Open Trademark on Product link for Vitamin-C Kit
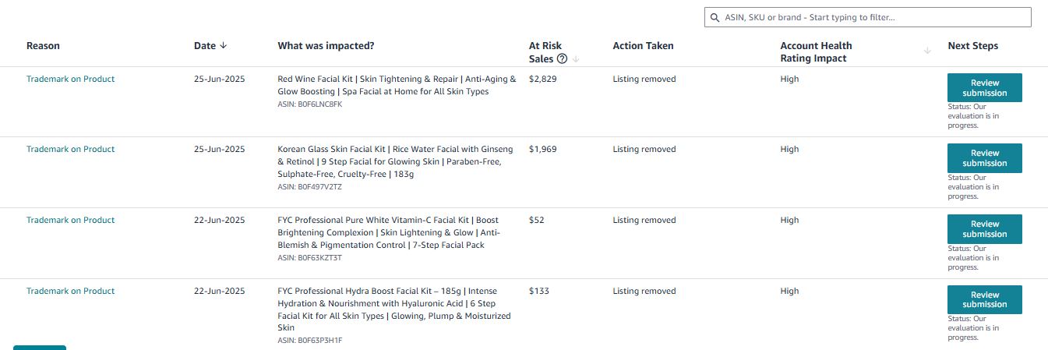This screenshot has width=1048, height=350. [x=70, y=220]
